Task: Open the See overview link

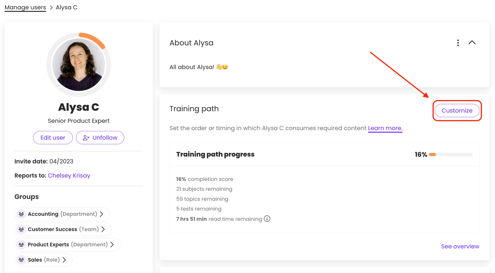Action: tap(460, 246)
